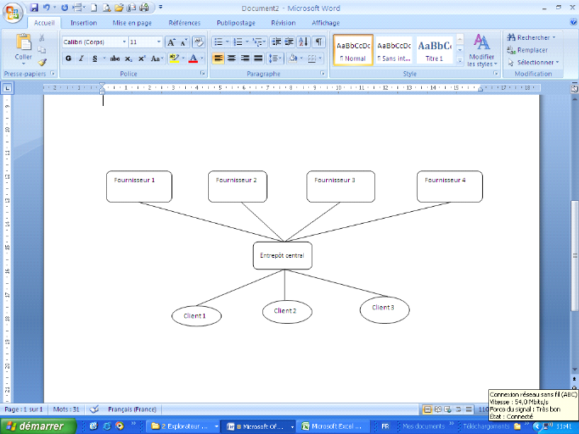Align paragraph text to the right
579x434 pixels.
(245, 58)
